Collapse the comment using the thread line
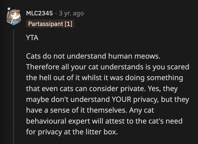198x144 pixels. pos(13,85)
